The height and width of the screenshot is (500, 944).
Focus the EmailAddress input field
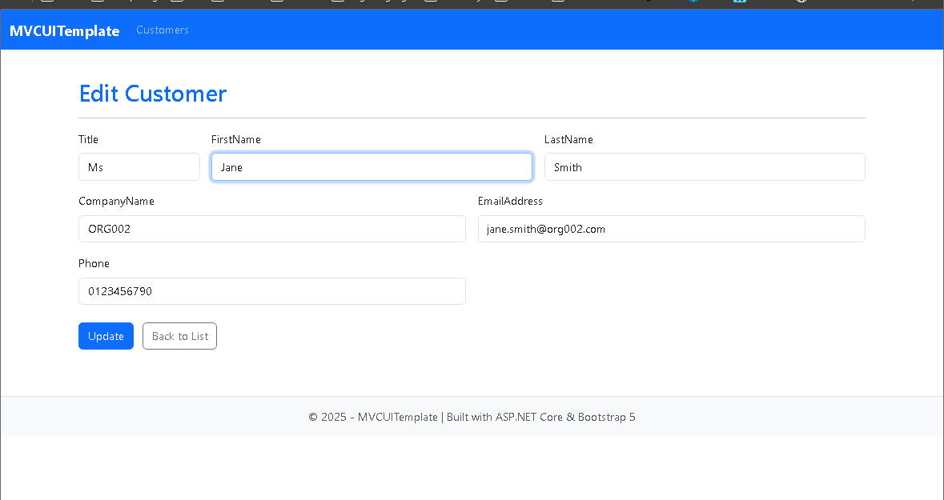click(x=671, y=229)
